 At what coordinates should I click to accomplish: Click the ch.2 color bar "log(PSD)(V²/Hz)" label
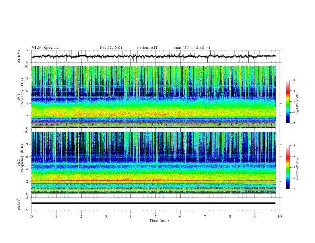[x=298, y=169]
